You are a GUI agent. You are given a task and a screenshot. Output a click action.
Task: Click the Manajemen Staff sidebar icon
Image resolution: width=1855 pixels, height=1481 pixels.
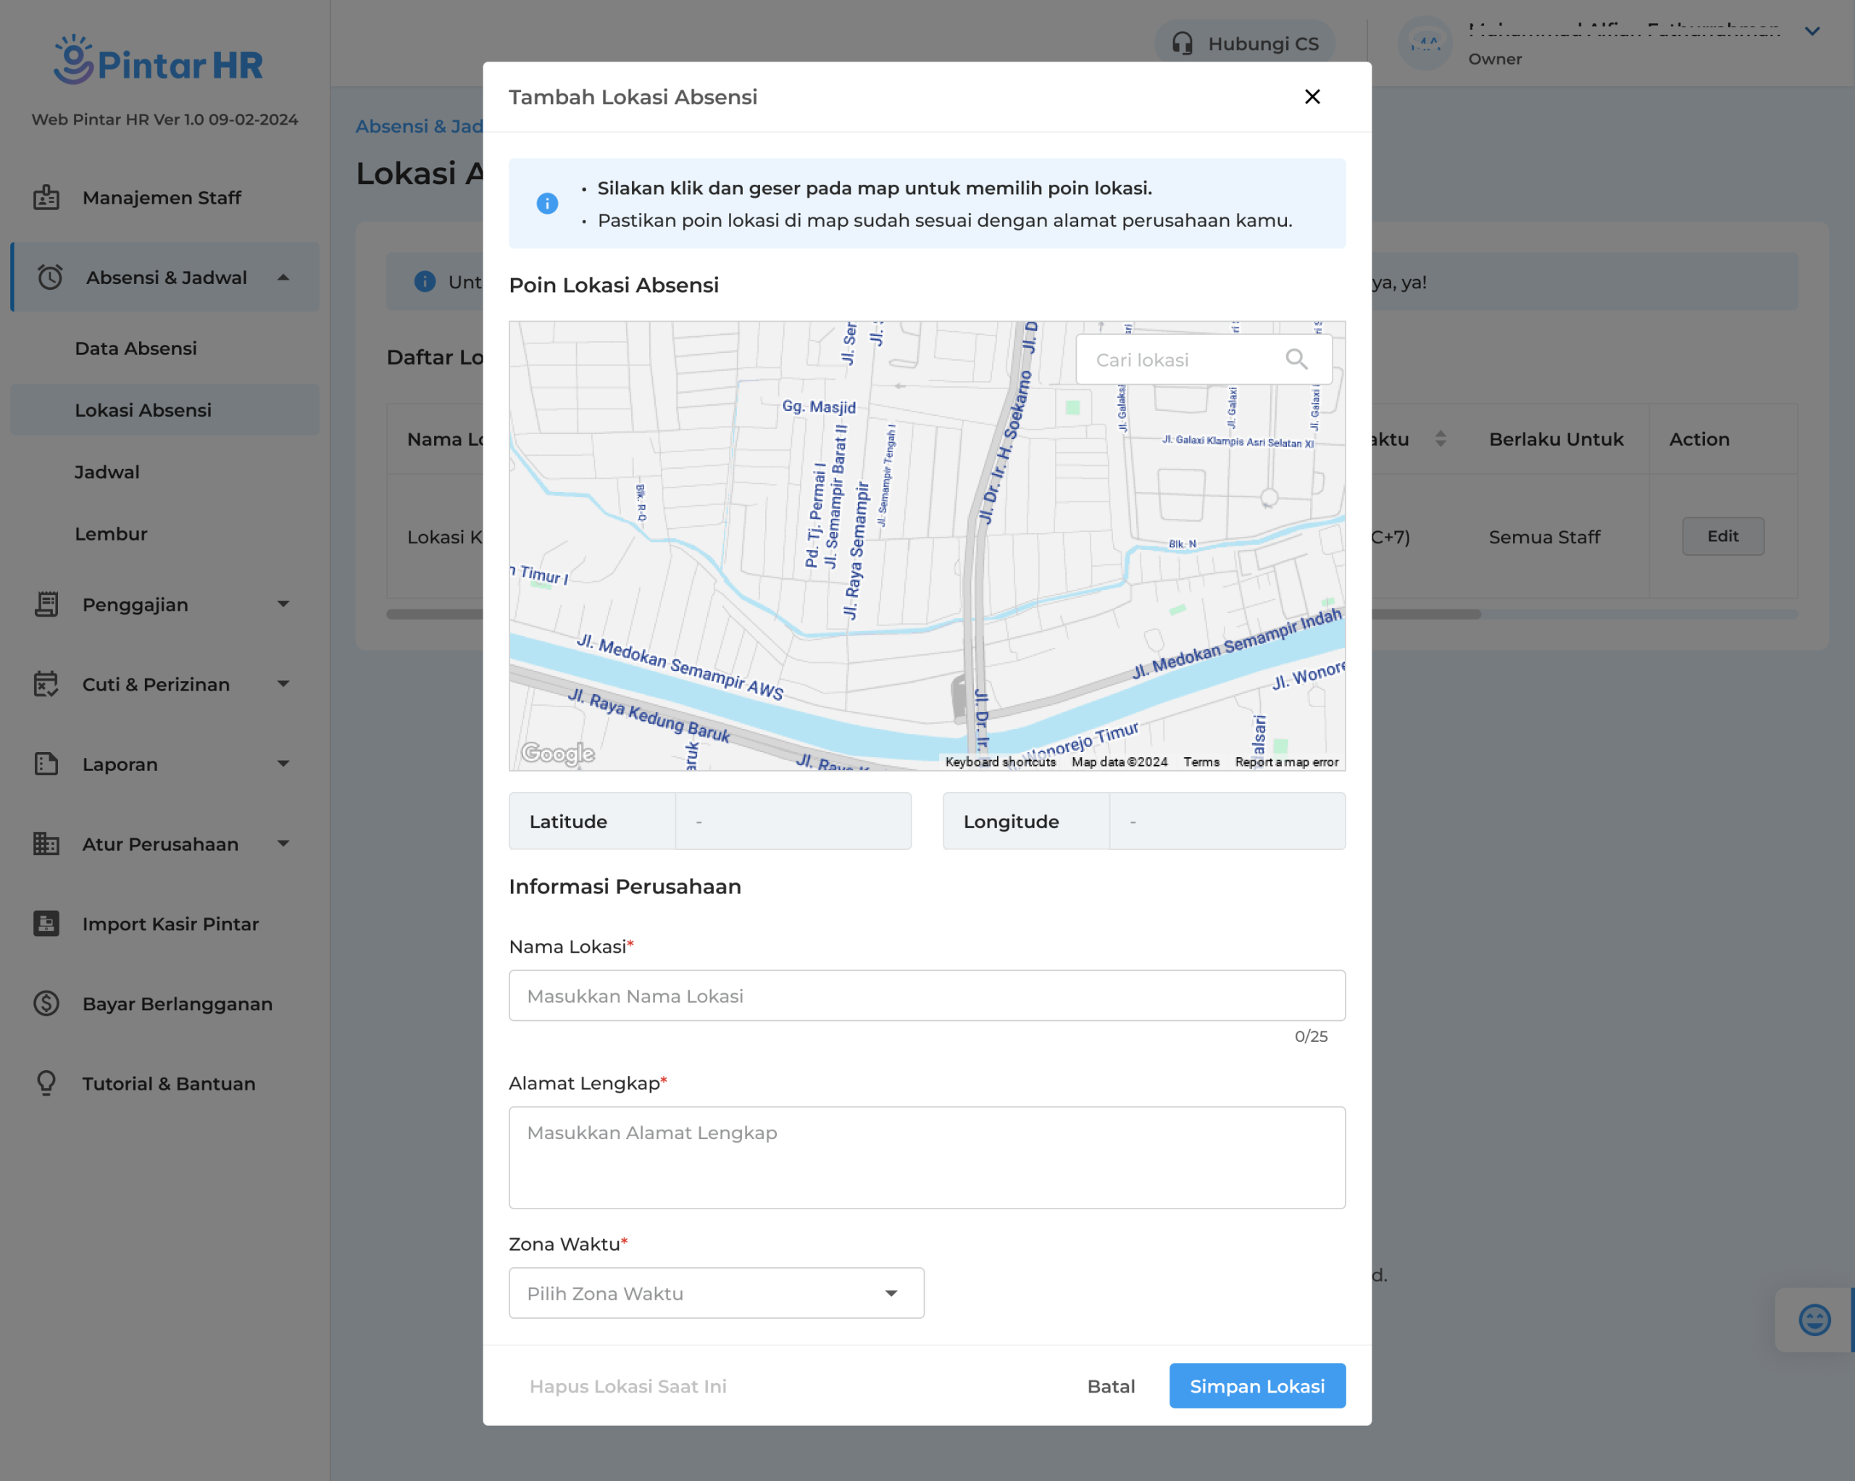pyautogui.click(x=46, y=198)
